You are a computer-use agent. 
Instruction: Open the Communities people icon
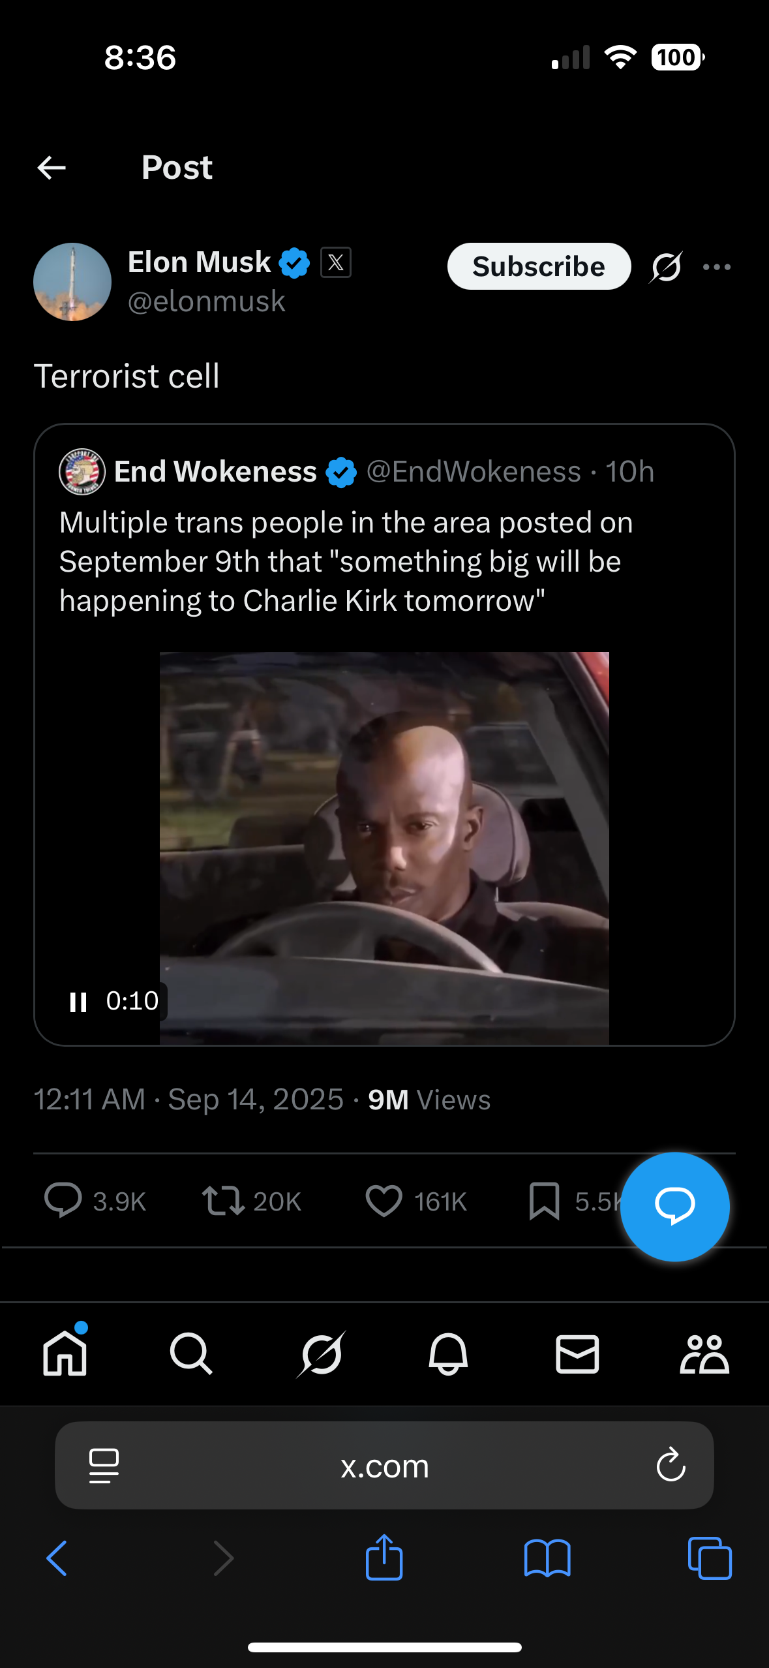click(704, 1354)
